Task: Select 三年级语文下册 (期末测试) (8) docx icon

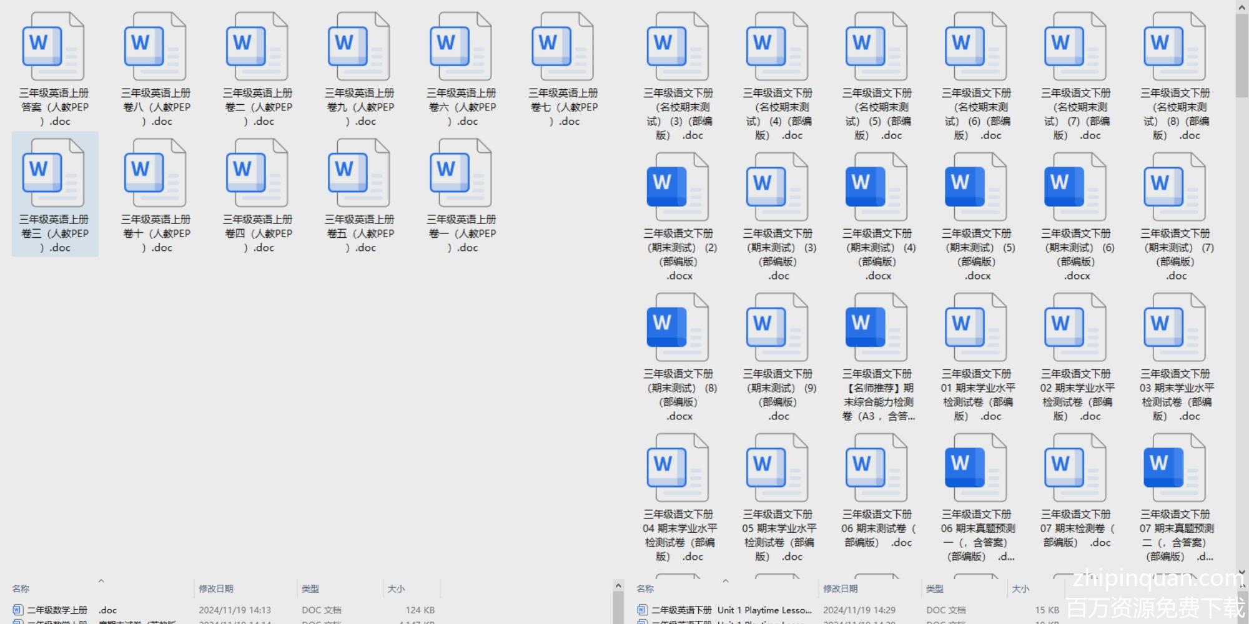Action: (x=678, y=327)
